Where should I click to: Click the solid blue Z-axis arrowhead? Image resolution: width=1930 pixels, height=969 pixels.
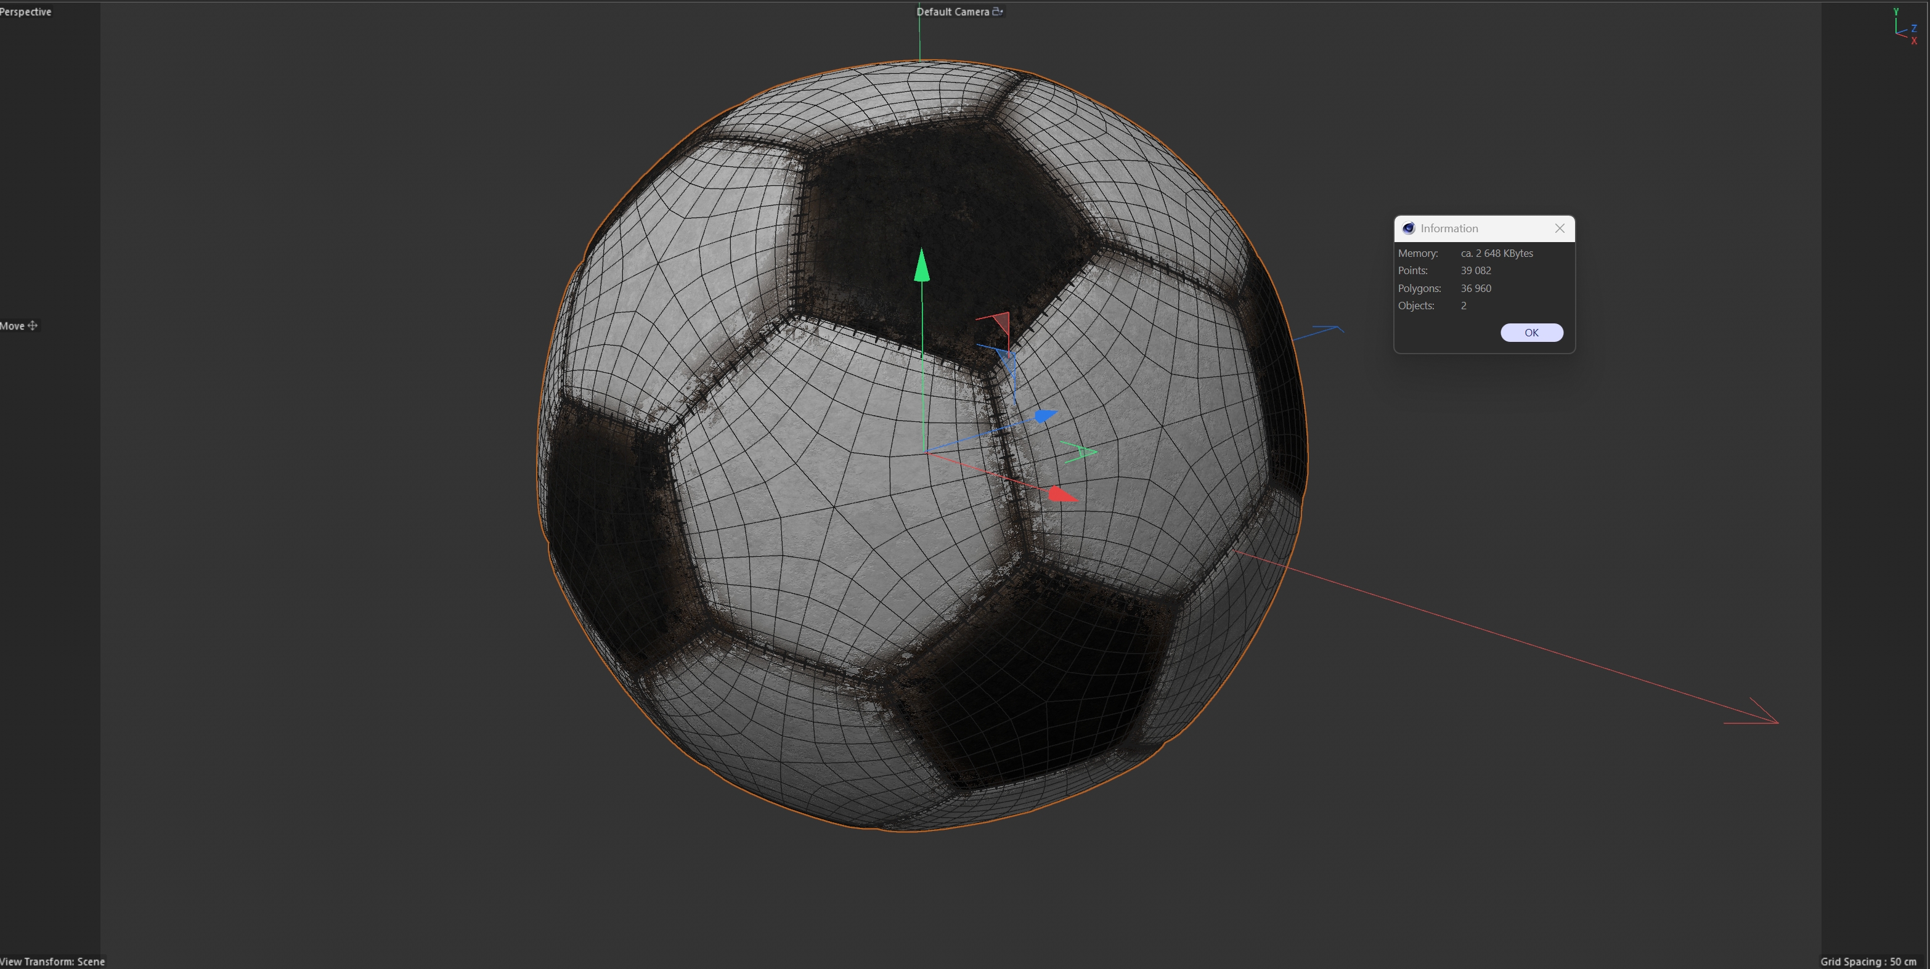click(1045, 416)
